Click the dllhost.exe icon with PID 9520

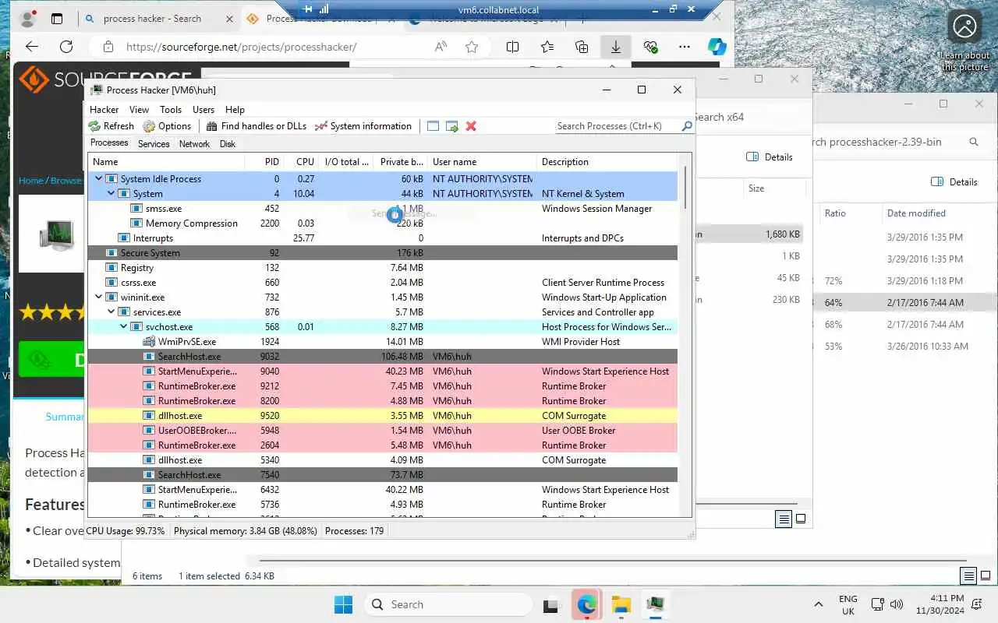(149, 416)
